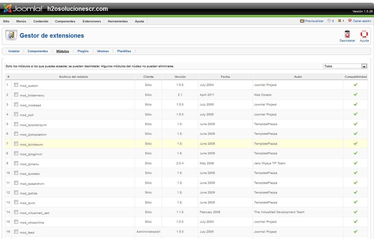Click the Fecha column header
The image size is (374, 239).
tap(225, 76)
